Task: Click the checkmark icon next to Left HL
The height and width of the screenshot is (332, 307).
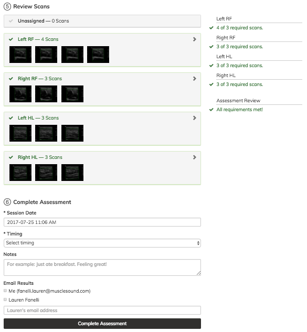Action: pyautogui.click(x=11, y=118)
